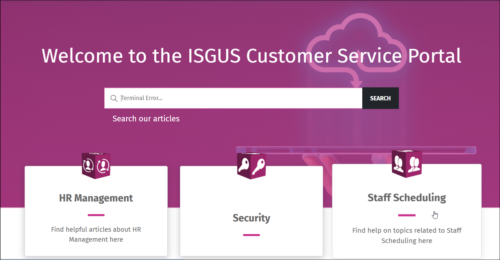Click the Staff Scheduling people cube icon
Viewport: 500px width, 260px height.
pyautogui.click(x=407, y=163)
